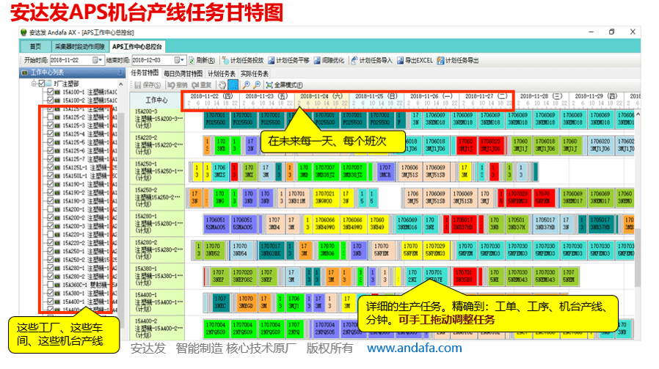Click the 2018-11-28 (三) date header
The width and height of the screenshot is (659, 369).
point(542,96)
